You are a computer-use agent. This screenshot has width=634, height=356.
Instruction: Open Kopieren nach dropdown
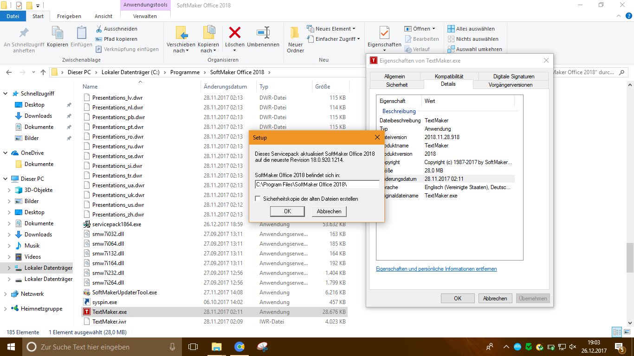point(208,48)
